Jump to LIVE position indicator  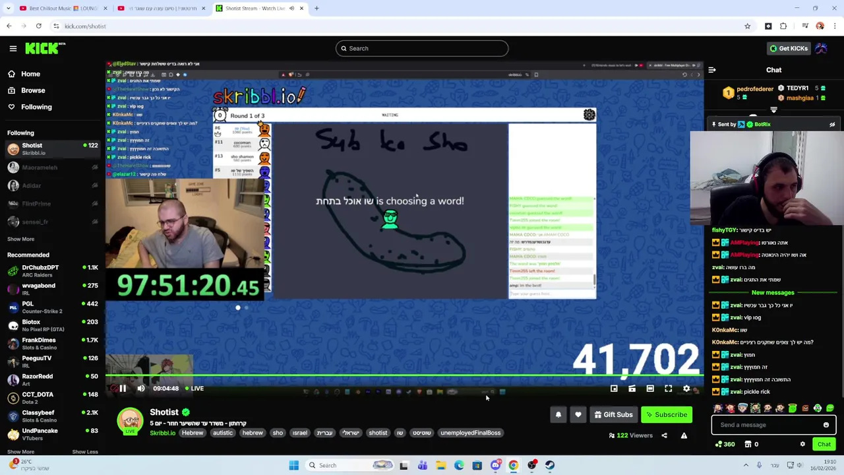point(194,389)
